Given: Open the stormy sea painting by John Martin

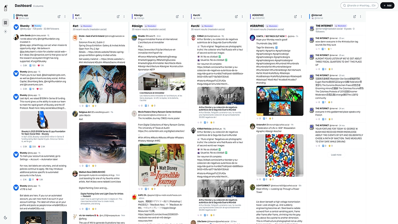Looking at the screenshot, I should [103, 143].
